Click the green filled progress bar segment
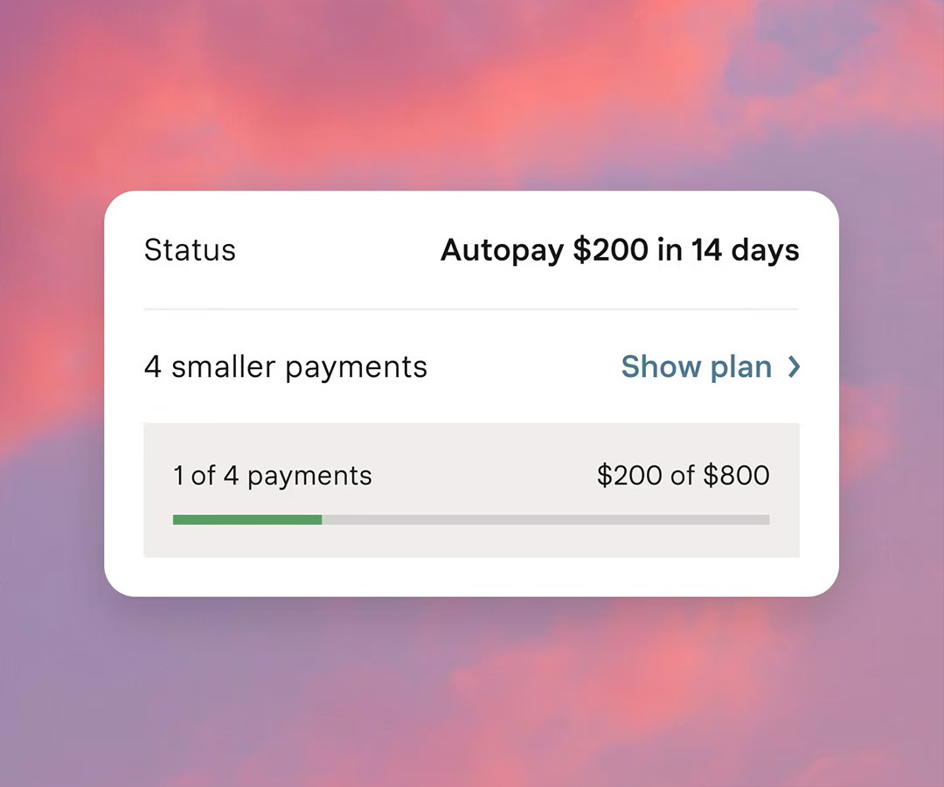This screenshot has width=944, height=787. (247, 519)
